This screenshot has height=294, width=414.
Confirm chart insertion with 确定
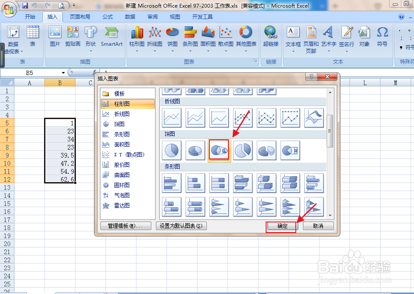tap(282, 226)
